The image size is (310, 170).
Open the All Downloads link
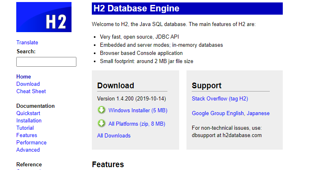point(114,135)
